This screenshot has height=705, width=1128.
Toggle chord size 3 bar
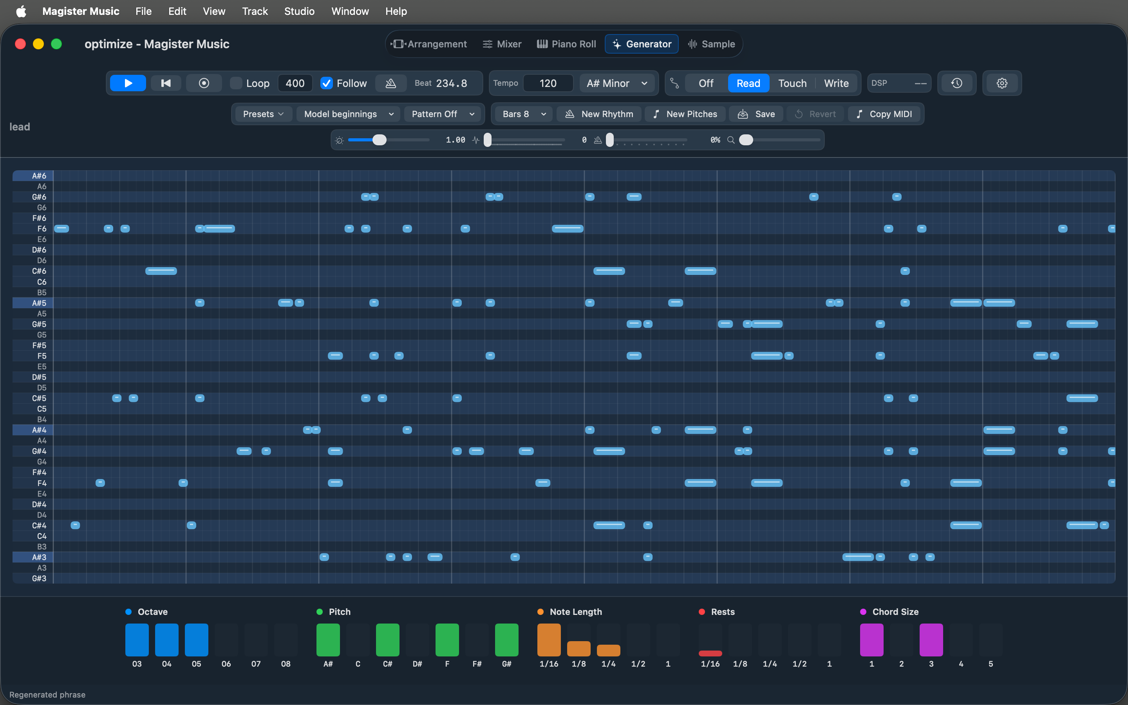coord(931,640)
